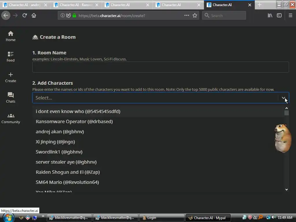The image size is (296, 222).
Task: Click the green secure padlock icon
Action: (74, 16)
